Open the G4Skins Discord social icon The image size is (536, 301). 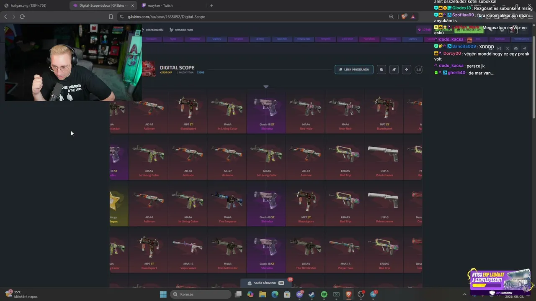[515, 48]
